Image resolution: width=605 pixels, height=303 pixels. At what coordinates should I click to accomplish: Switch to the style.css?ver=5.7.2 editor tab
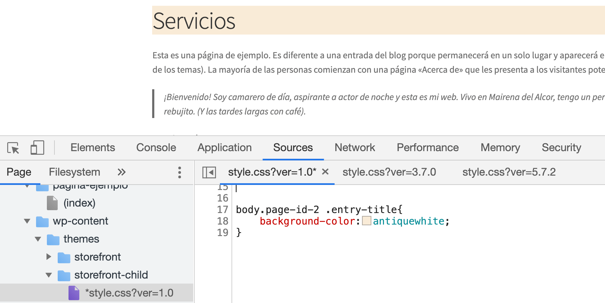click(x=509, y=172)
